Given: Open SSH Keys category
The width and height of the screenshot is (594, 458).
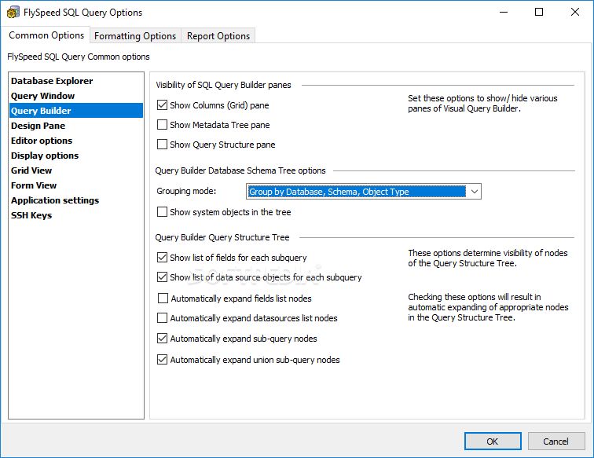Looking at the screenshot, I should point(75,215).
